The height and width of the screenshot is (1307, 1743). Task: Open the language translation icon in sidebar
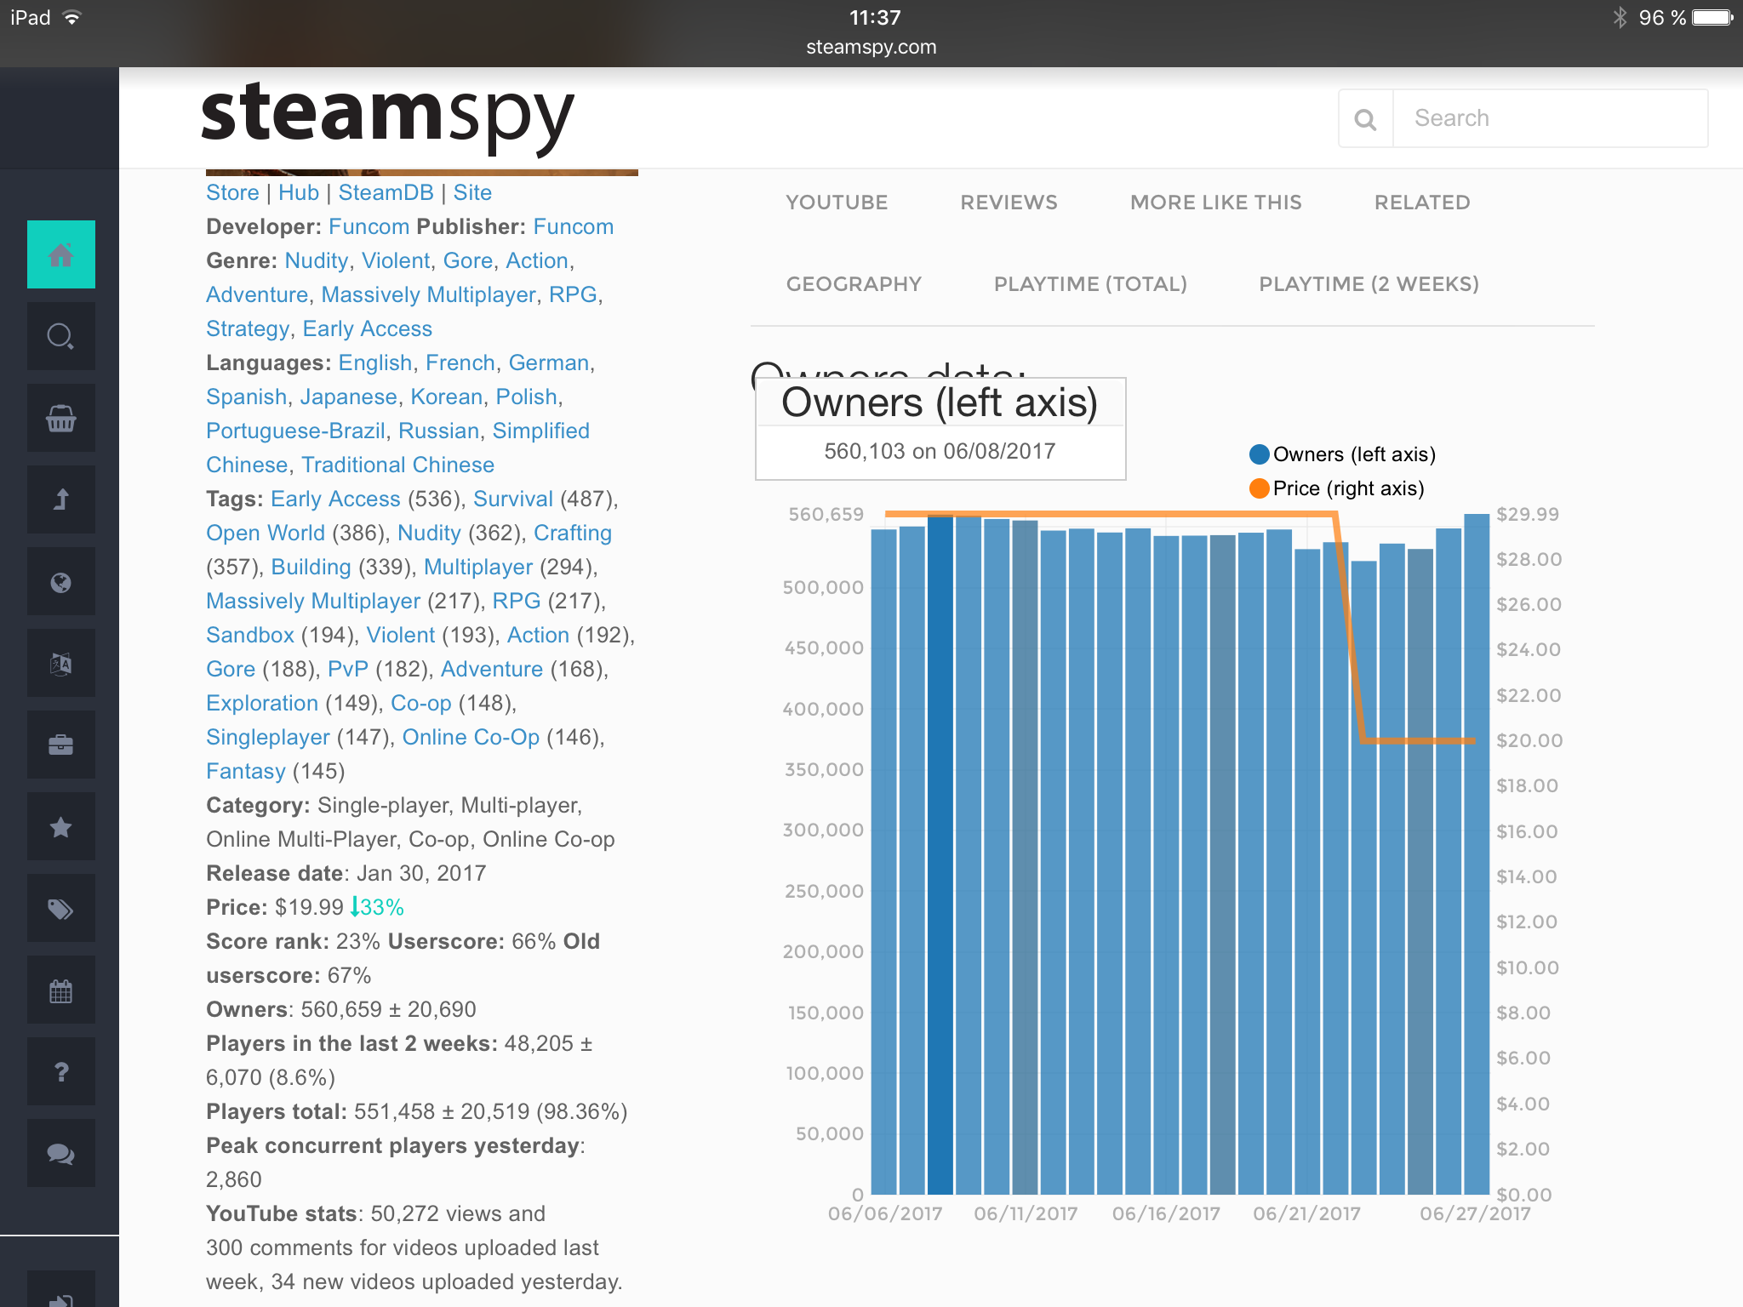[x=60, y=663]
